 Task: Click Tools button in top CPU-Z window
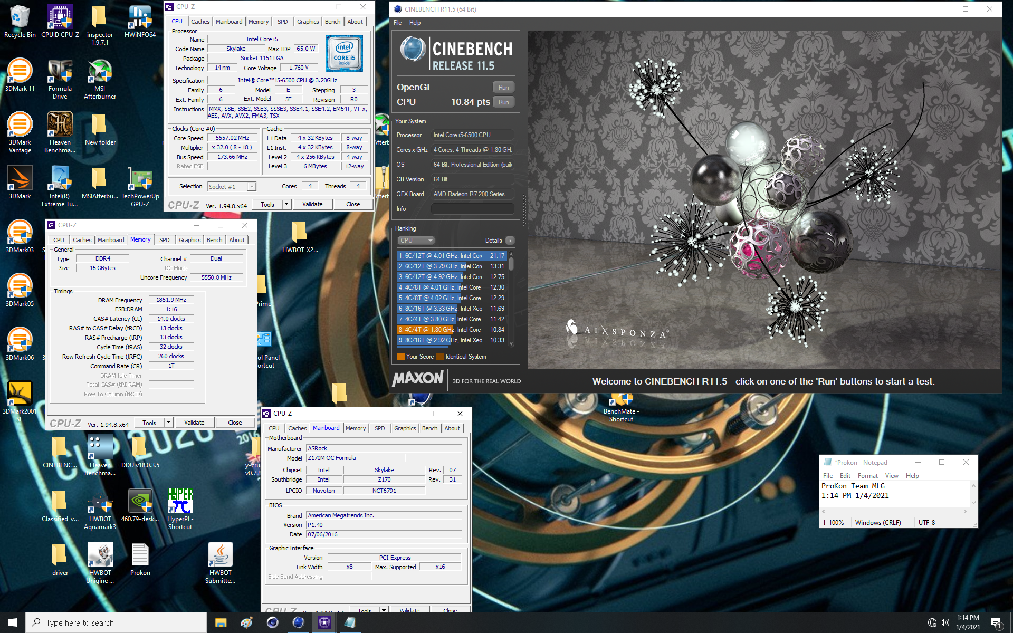coord(267,204)
